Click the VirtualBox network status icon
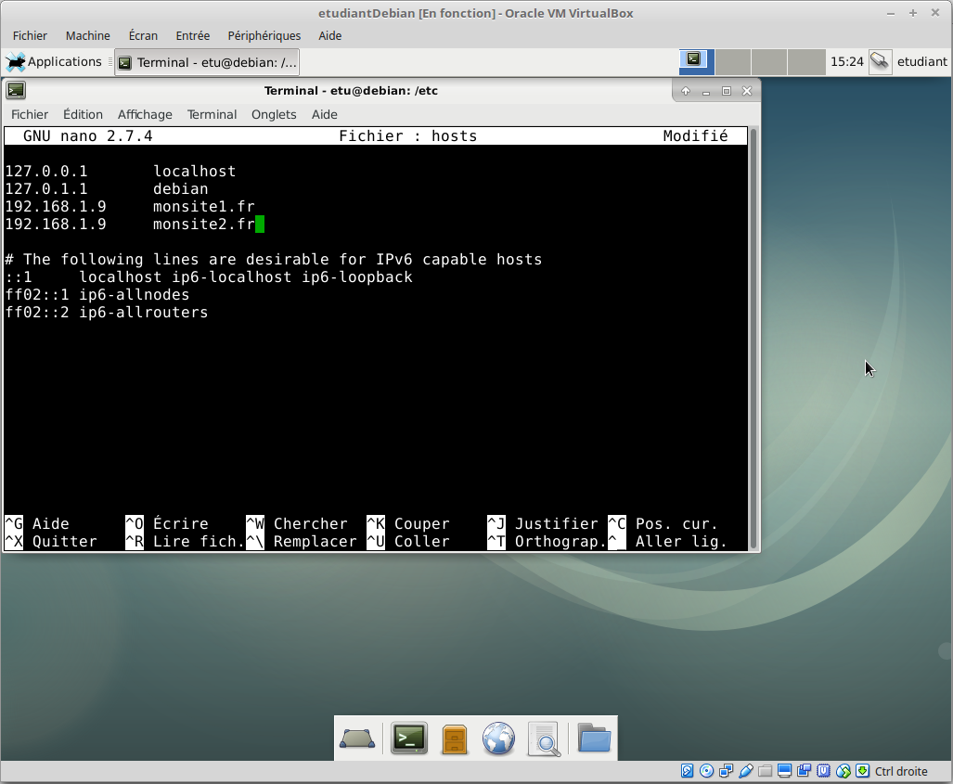 (725, 771)
